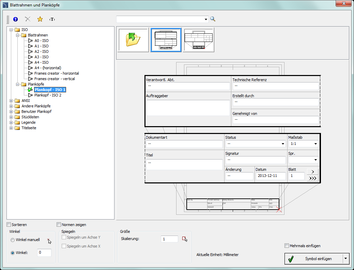Select A3 - ISO frame in tree
Screen dimensions: 354x270
pos(41,57)
